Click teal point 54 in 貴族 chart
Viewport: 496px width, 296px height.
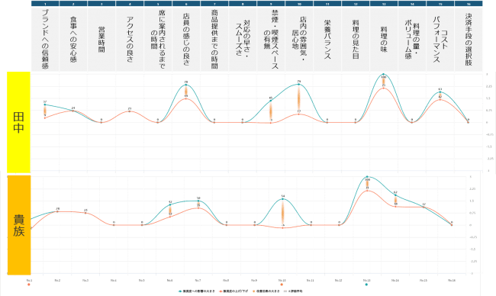click(x=282, y=199)
